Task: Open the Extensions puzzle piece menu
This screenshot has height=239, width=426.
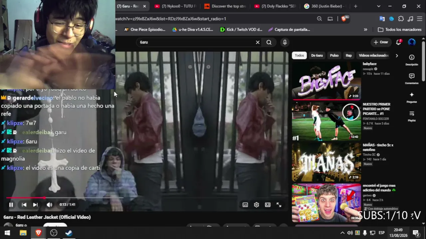Action: (x=401, y=19)
